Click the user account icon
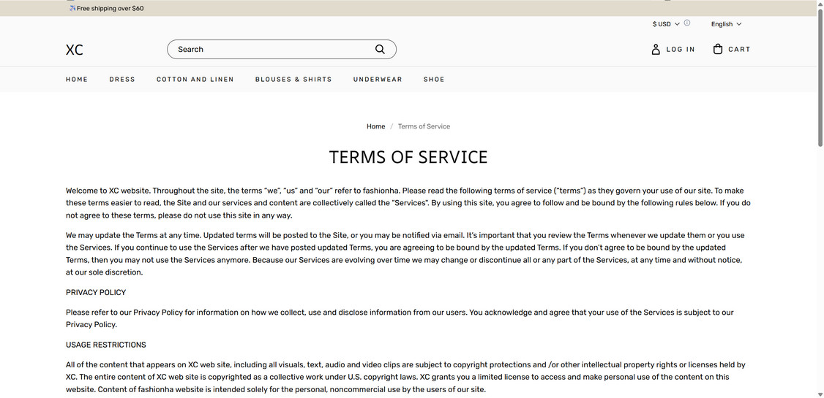The width and height of the screenshot is (824, 398). (x=655, y=49)
